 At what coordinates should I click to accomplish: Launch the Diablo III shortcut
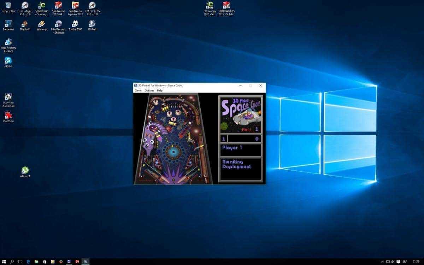pyautogui.click(x=25, y=26)
